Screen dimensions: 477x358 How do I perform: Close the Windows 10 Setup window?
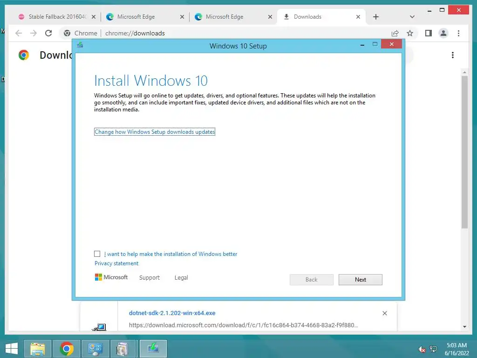(391, 44)
